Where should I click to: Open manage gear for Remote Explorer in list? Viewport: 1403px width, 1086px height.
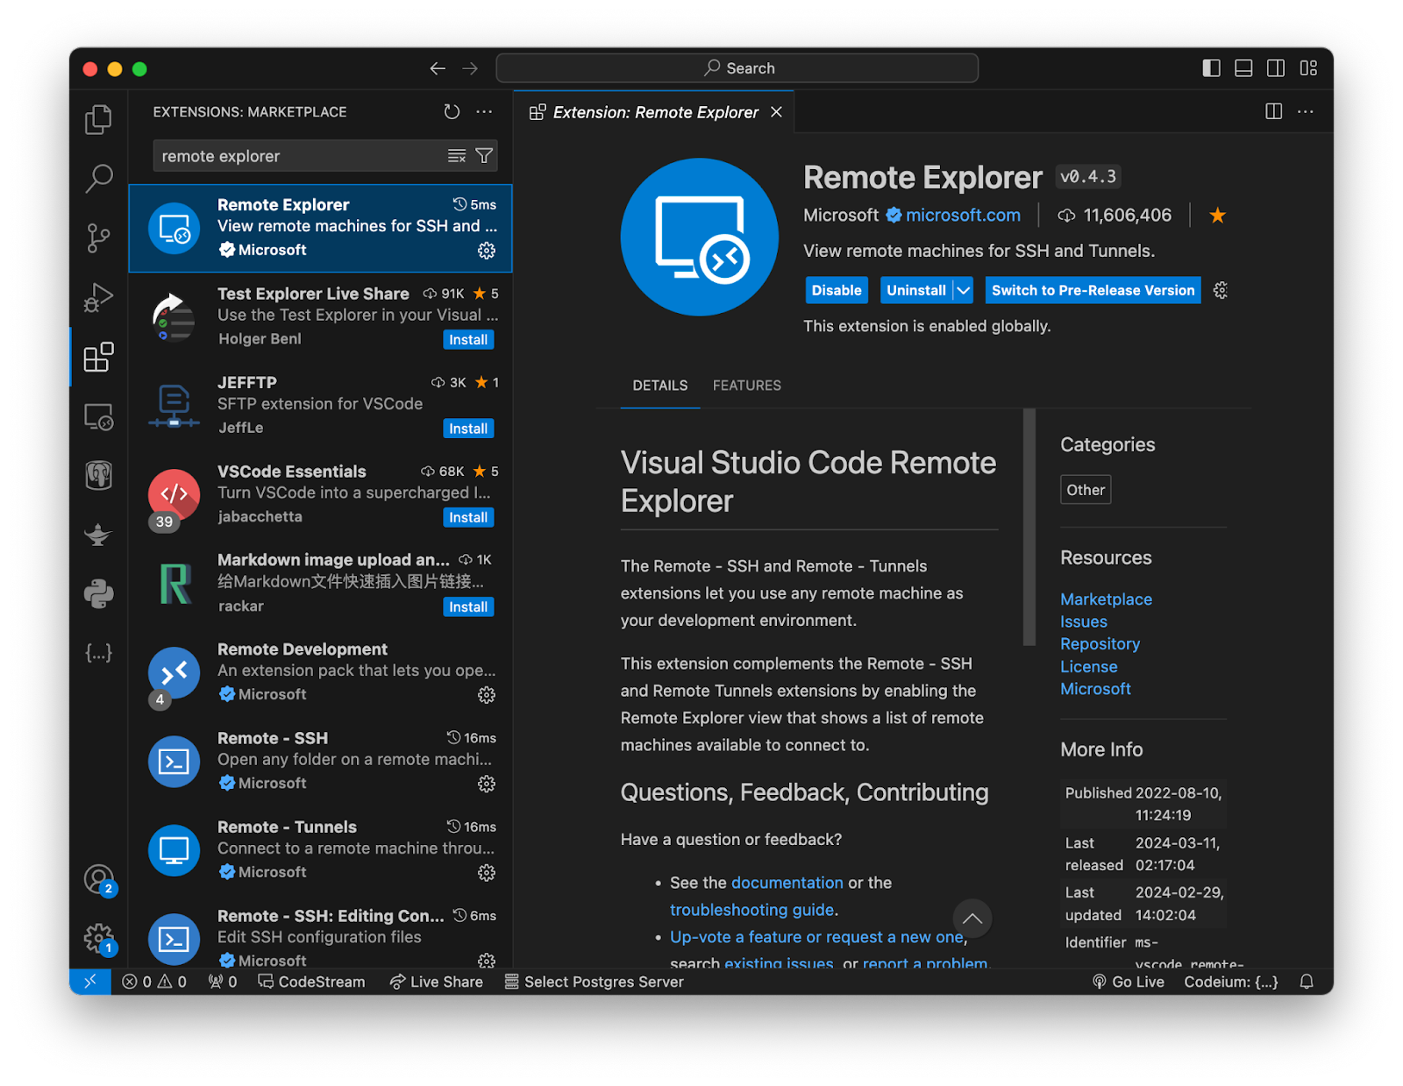(487, 251)
